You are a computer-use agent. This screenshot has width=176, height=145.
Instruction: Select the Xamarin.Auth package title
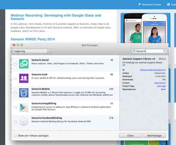pos(39,74)
